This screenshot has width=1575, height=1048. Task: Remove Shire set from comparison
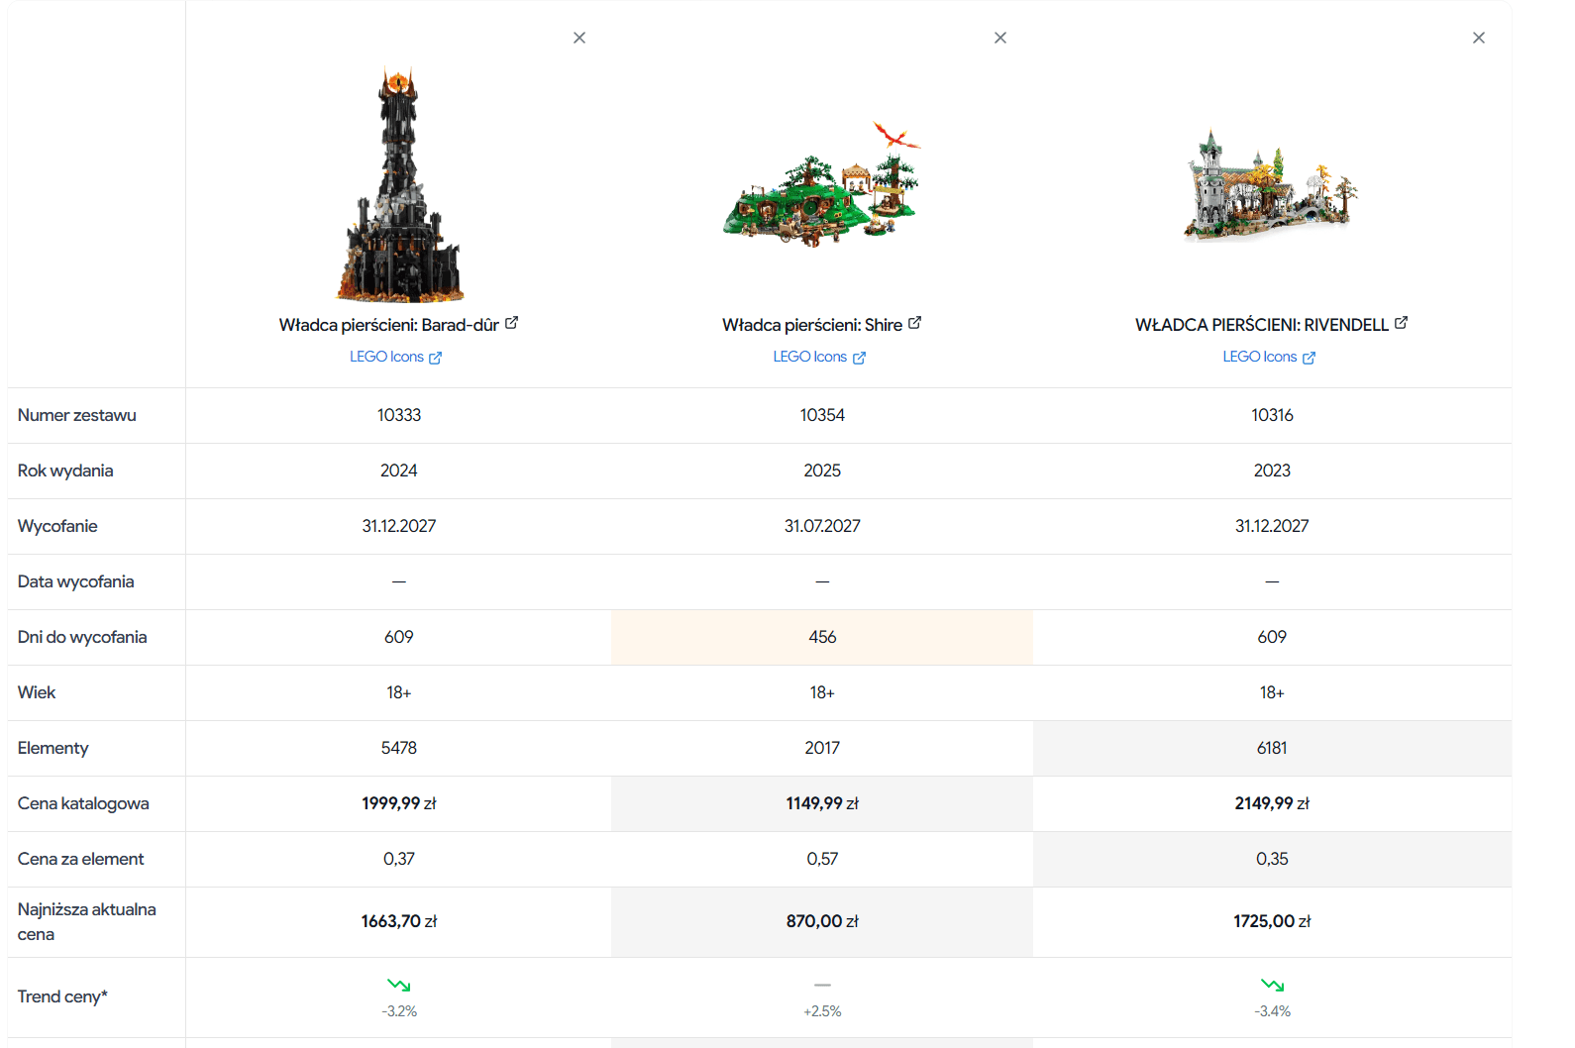1000,38
